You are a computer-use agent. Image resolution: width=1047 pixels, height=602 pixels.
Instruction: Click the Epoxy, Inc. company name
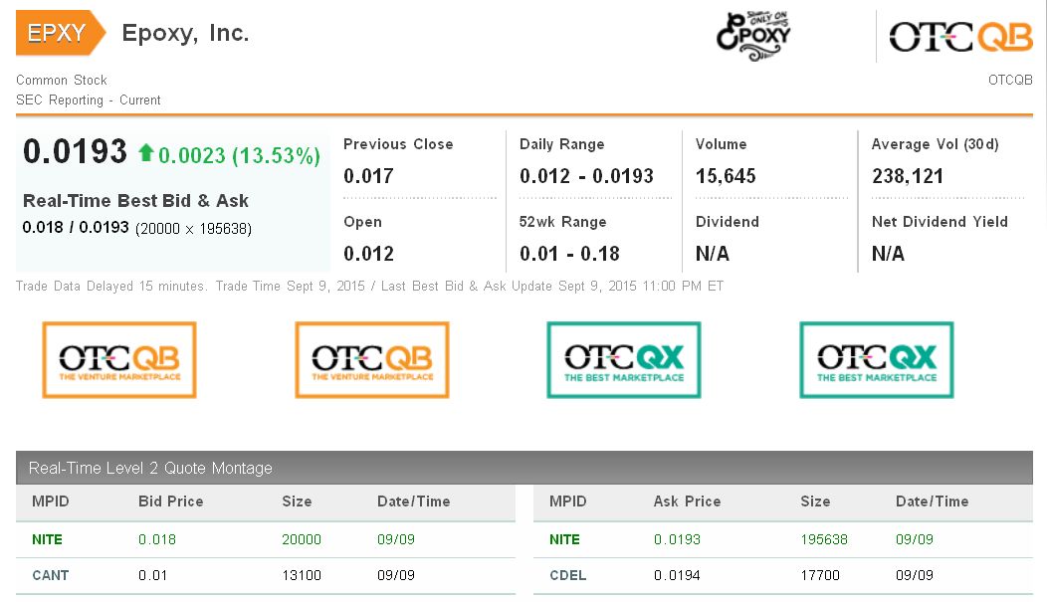(185, 33)
